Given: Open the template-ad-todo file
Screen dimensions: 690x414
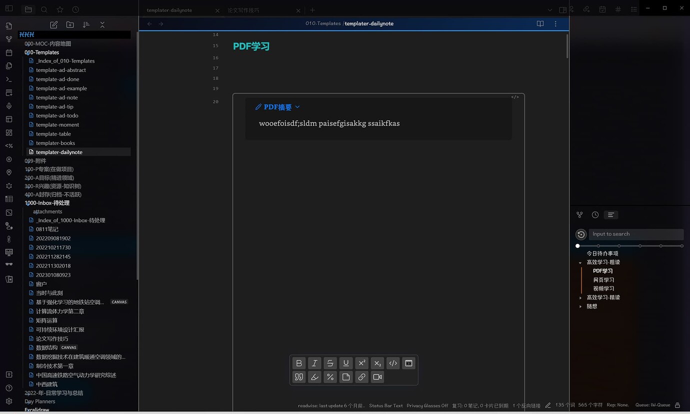Looking at the screenshot, I should point(57,115).
